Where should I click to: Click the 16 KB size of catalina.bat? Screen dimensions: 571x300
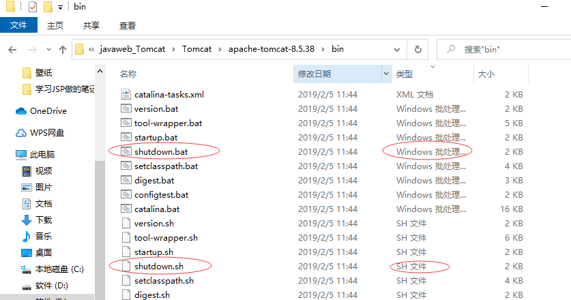tap(511, 209)
